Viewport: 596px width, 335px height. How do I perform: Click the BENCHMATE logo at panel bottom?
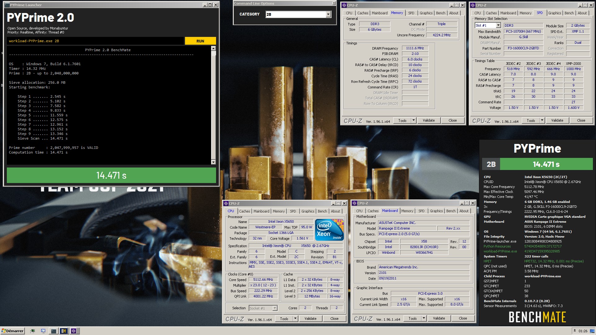537,317
